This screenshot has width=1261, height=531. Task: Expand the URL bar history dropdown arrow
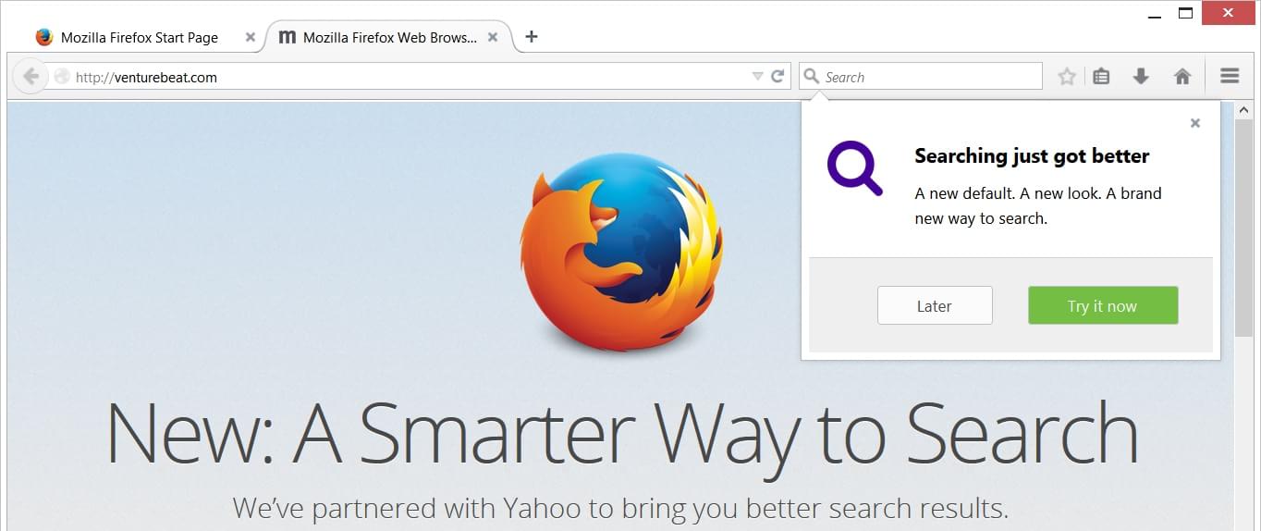point(757,77)
